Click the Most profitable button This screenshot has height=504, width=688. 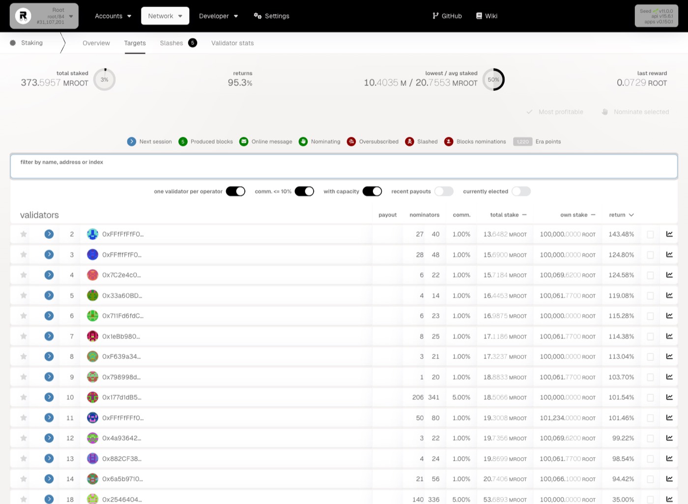coord(554,112)
